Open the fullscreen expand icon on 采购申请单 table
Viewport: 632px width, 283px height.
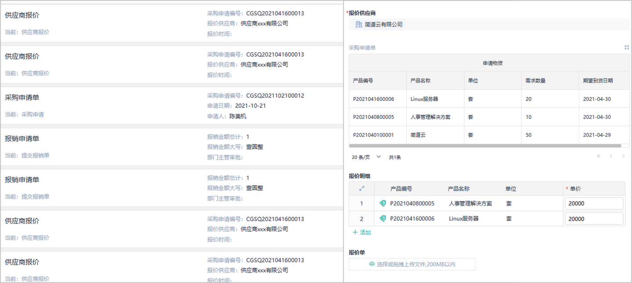(627, 47)
